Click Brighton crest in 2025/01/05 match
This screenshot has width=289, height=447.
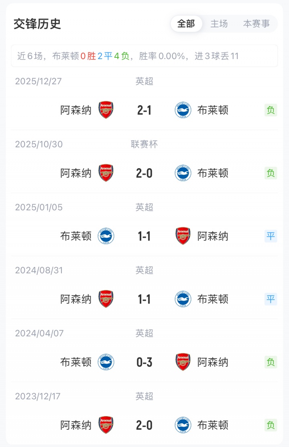point(106,236)
